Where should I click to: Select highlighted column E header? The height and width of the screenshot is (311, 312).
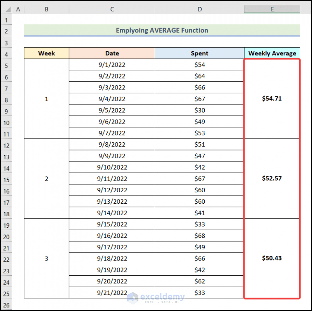tap(272, 9)
